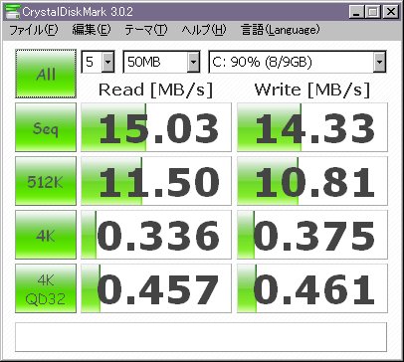Select the 512K write result 10.81
404x362 pixels.
coord(312,181)
